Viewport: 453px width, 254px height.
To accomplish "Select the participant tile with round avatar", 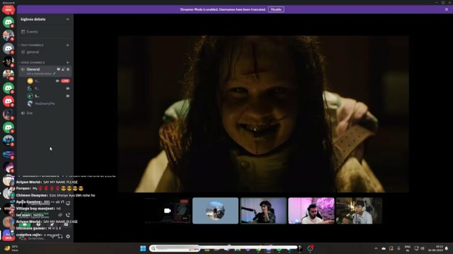I will coord(215,211).
